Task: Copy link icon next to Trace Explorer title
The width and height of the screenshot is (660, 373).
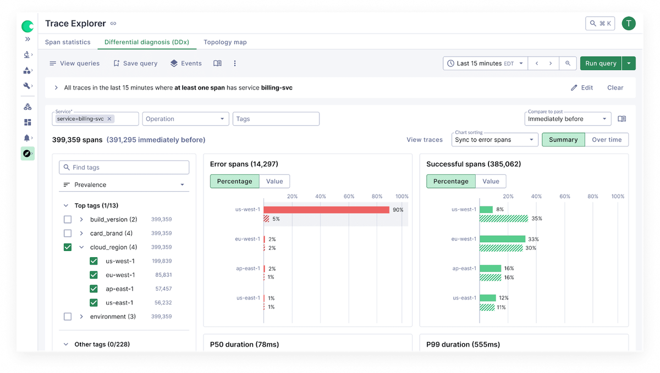Action: (113, 24)
